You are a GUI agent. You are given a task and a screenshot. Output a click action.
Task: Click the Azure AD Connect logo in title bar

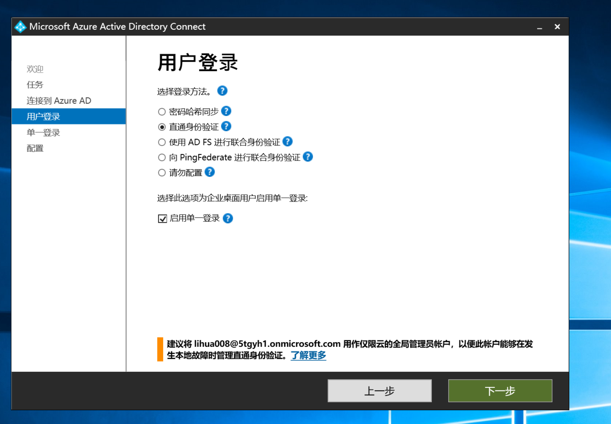(x=20, y=26)
